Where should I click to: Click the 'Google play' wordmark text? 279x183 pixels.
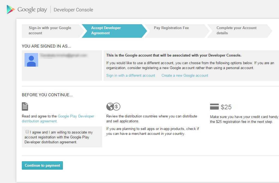click(x=32, y=10)
